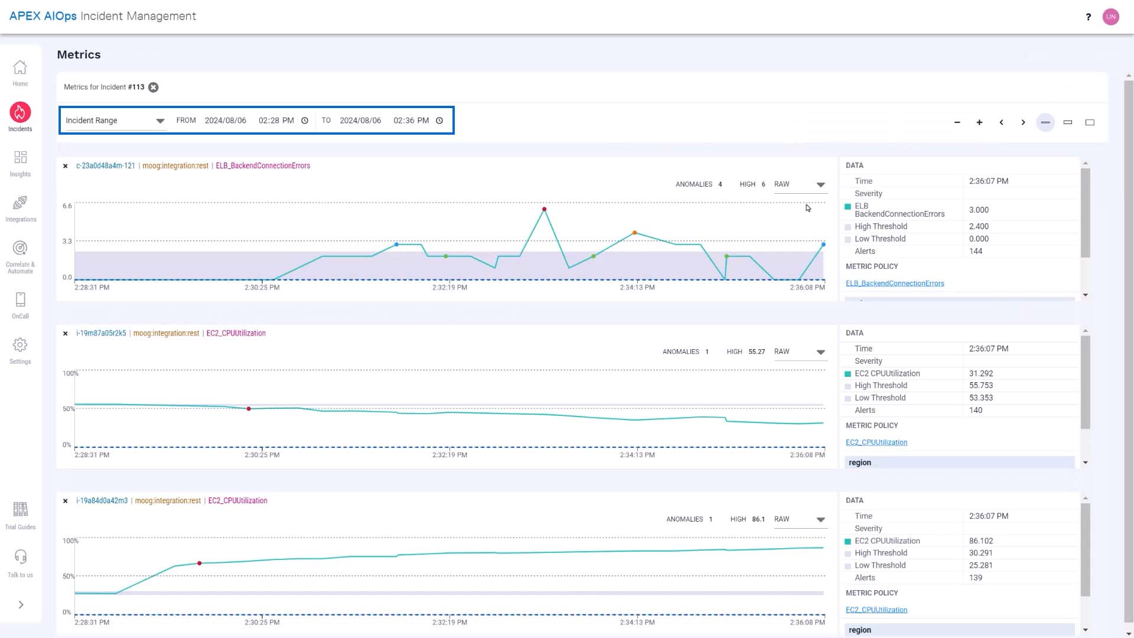
Task: Open the Incident Range dropdown
Action: tap(115, 121)
